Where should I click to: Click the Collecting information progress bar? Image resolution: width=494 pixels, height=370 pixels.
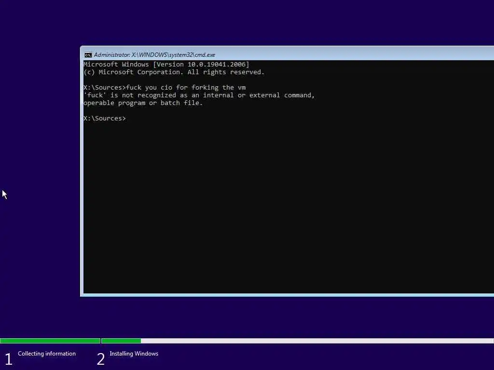tap(50, 341)
